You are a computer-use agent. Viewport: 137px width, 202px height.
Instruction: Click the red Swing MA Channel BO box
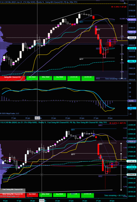tap(13, 78)
